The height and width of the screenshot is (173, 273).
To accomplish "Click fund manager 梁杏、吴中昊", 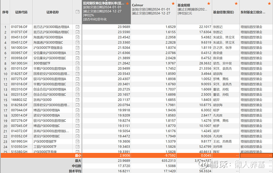I will point(222,63).
